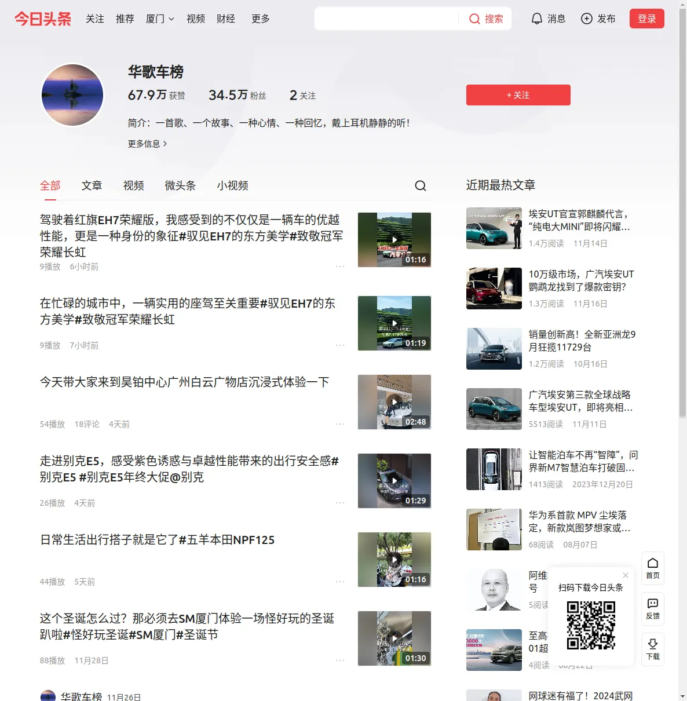Screen dimensions: 687x701
Task: Open more options for 驾驶着红旗EH7荣耀版 post
Action: 340,266
